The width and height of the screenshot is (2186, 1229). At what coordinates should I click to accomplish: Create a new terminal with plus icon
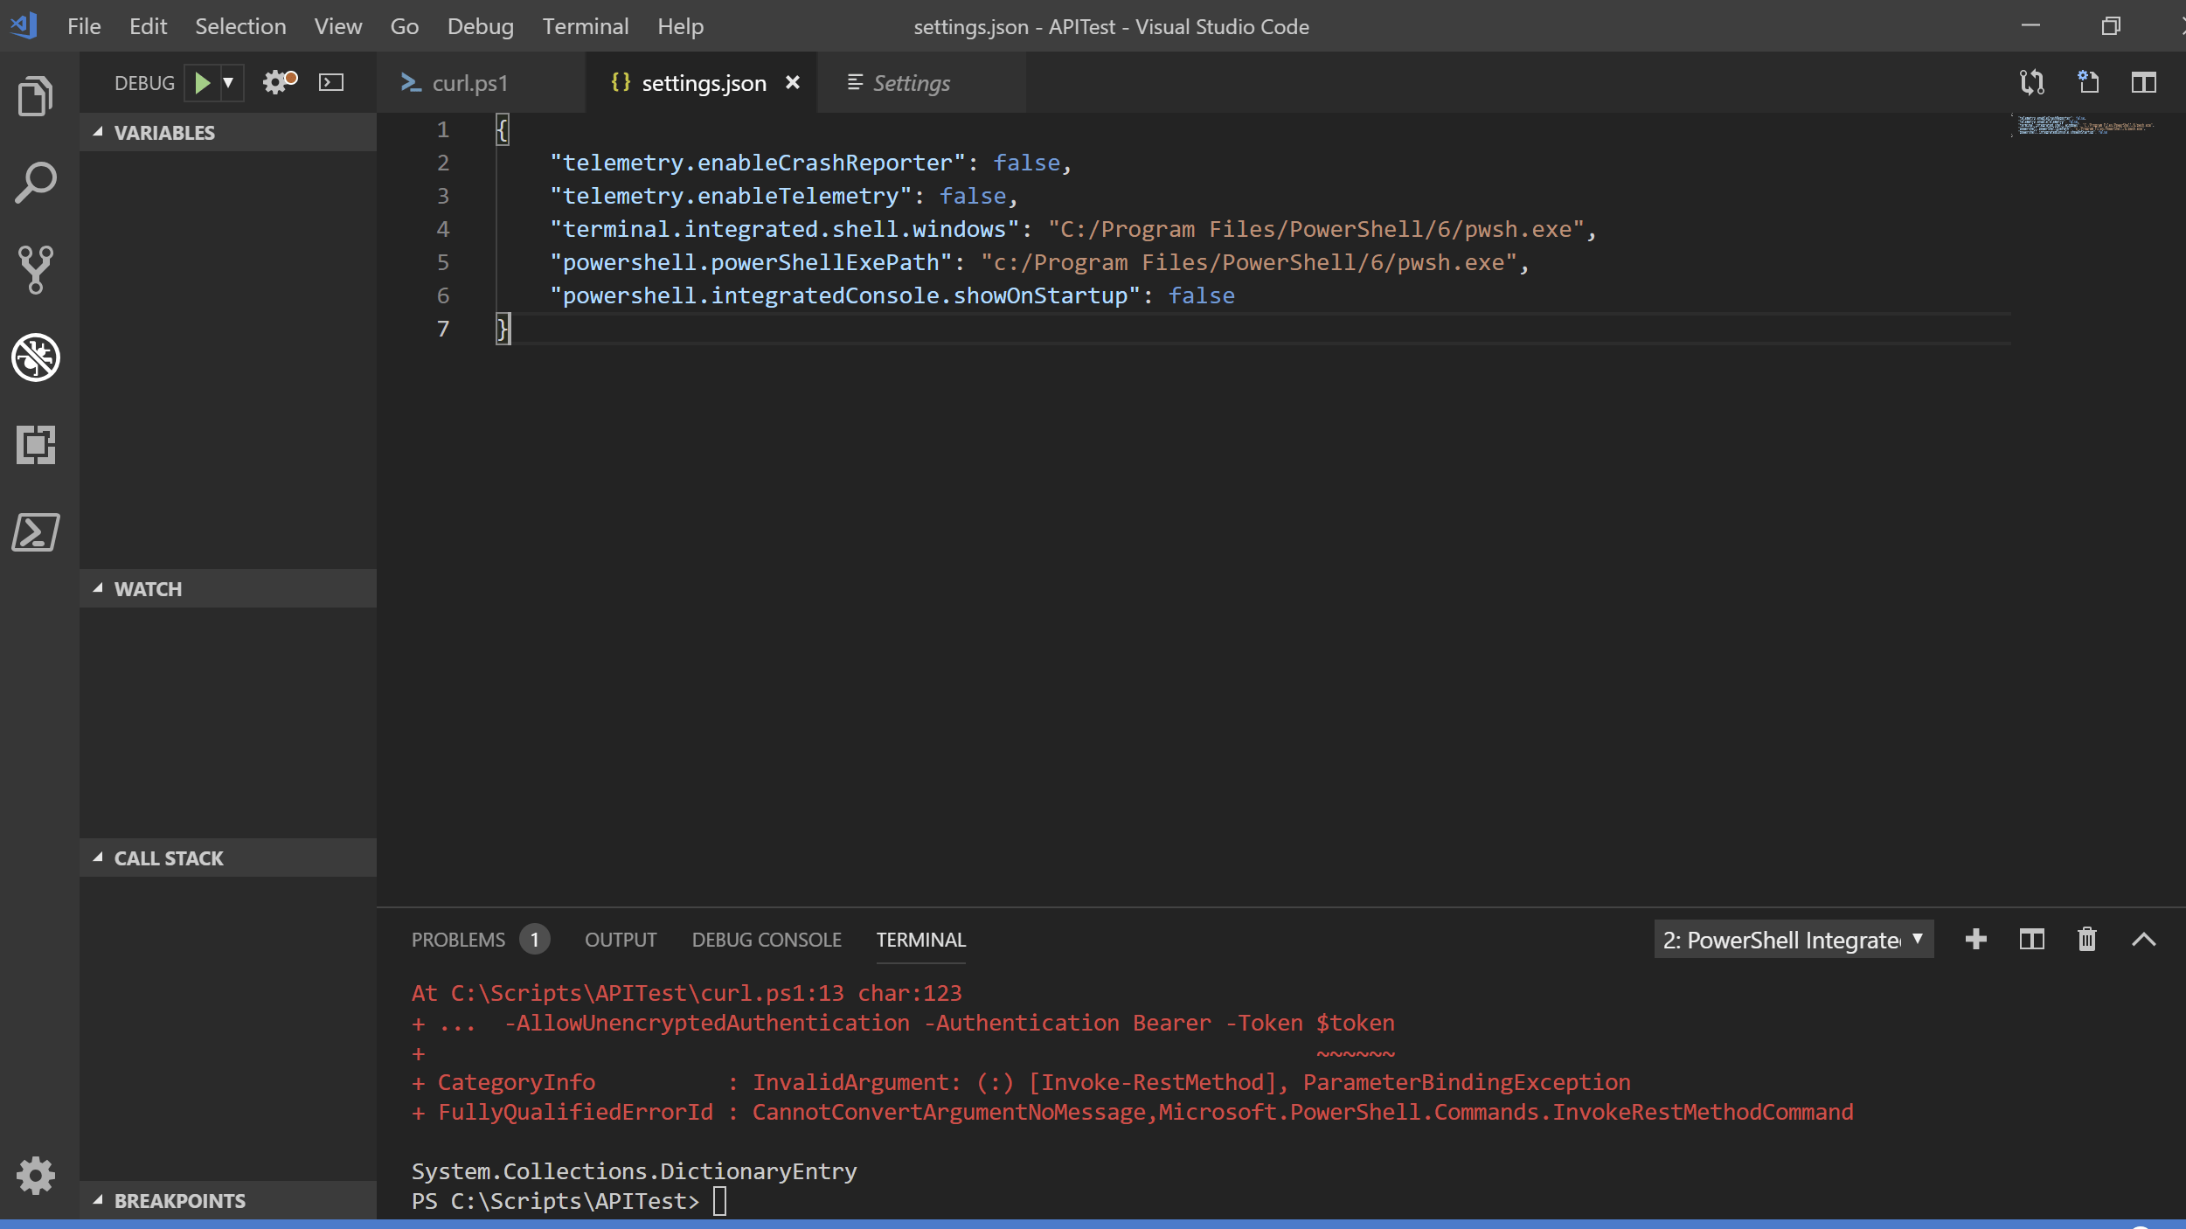point(1976,940)
